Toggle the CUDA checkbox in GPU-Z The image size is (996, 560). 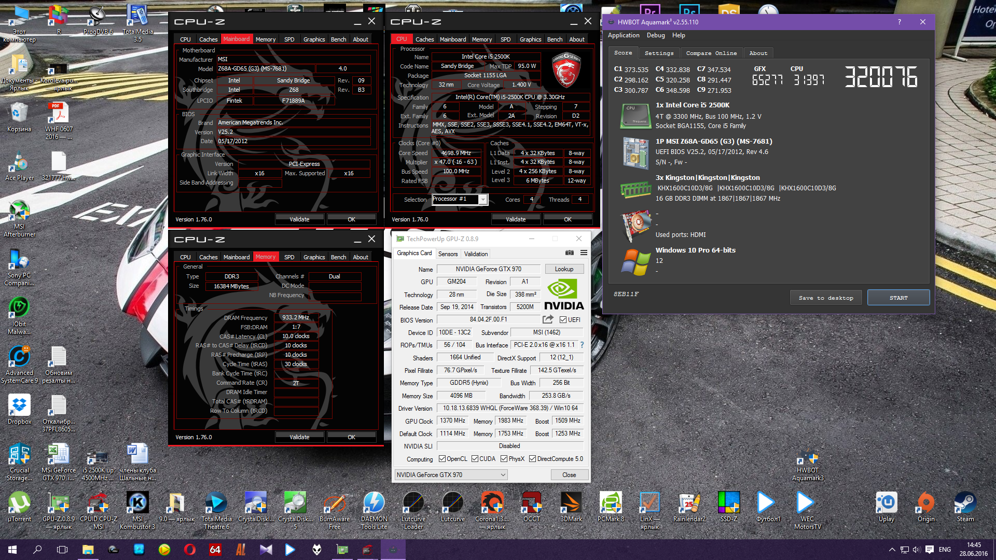pos(475,459)
